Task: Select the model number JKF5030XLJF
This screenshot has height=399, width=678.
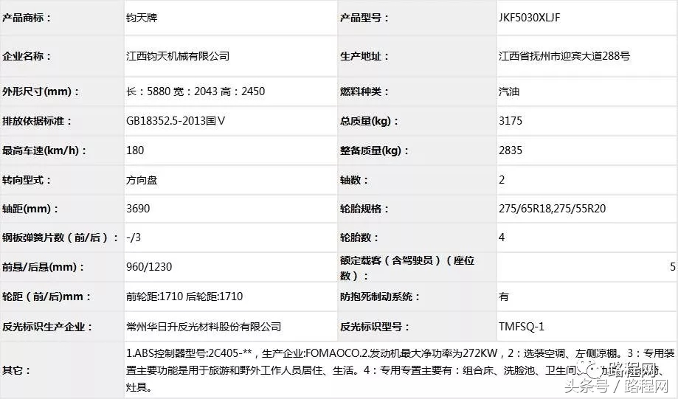Action: coord(529,18)
